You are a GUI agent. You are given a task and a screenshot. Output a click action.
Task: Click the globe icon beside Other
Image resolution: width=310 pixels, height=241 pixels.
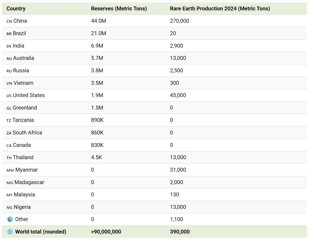click(10, 219)
